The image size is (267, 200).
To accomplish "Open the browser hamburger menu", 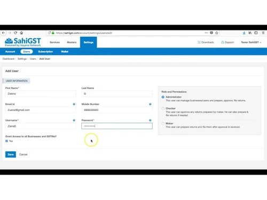I will [263, 33].
